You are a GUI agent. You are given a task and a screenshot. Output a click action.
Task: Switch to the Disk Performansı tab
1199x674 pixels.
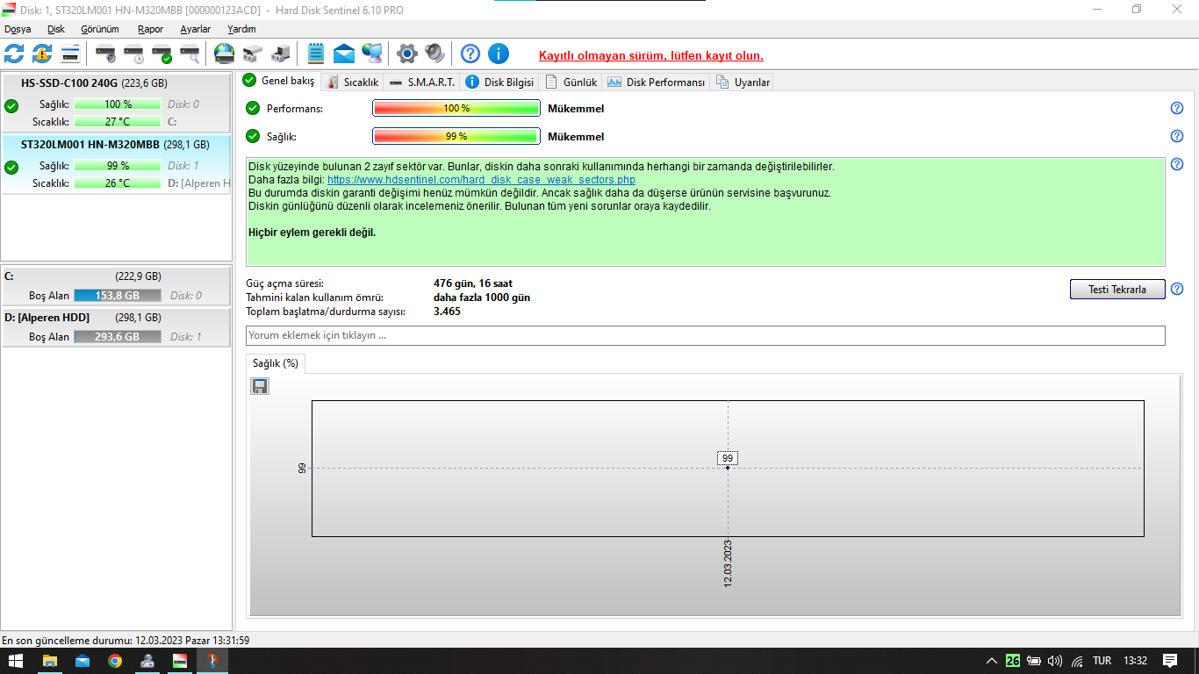[x=656, y=82]
